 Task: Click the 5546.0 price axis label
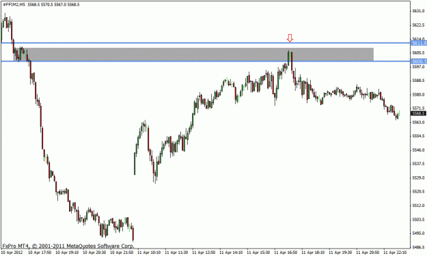(x=419, y=150)
